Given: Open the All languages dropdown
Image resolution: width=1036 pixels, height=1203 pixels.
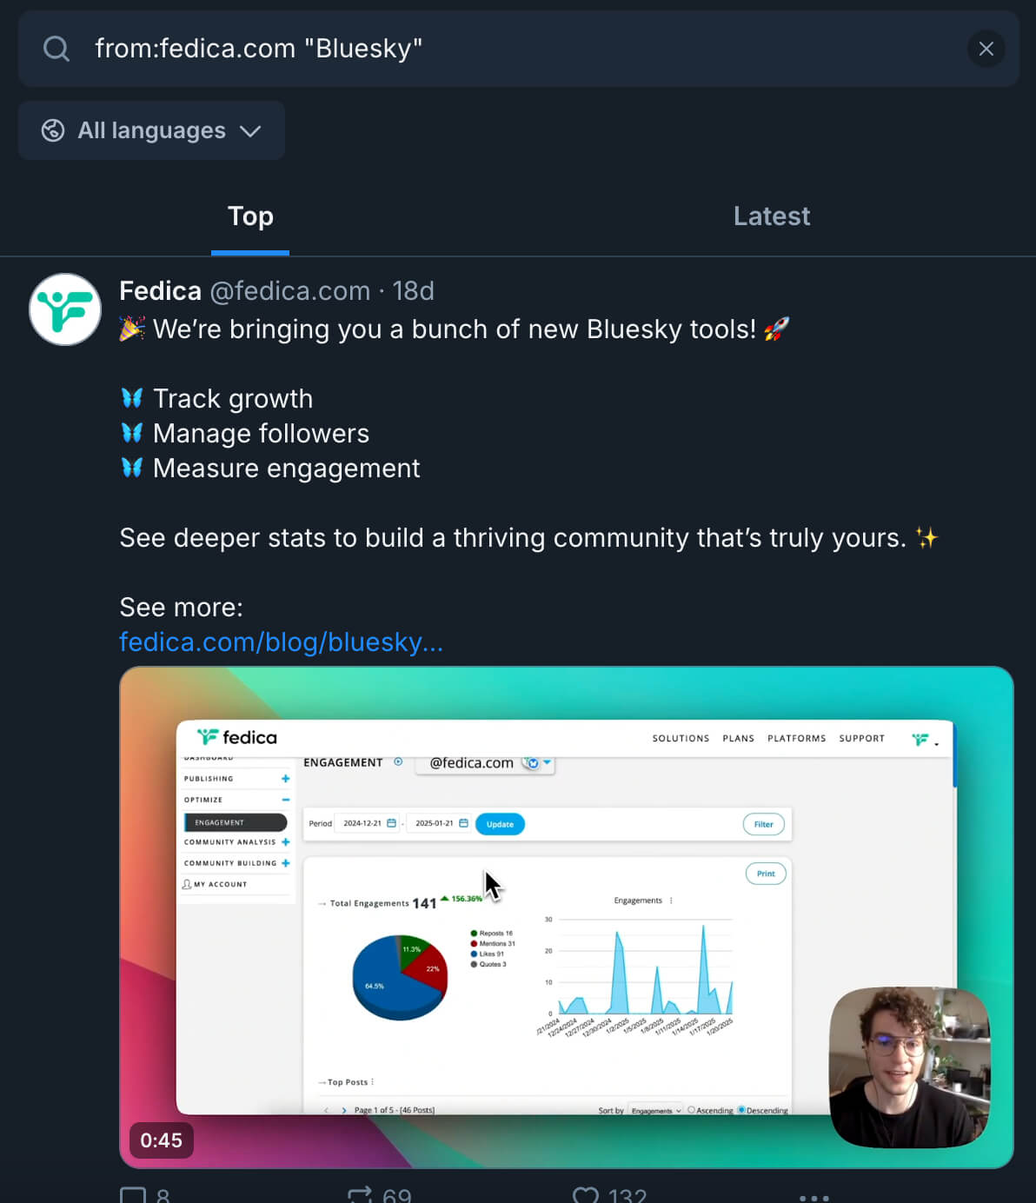Looking at the screenshot, I should 151,130.
